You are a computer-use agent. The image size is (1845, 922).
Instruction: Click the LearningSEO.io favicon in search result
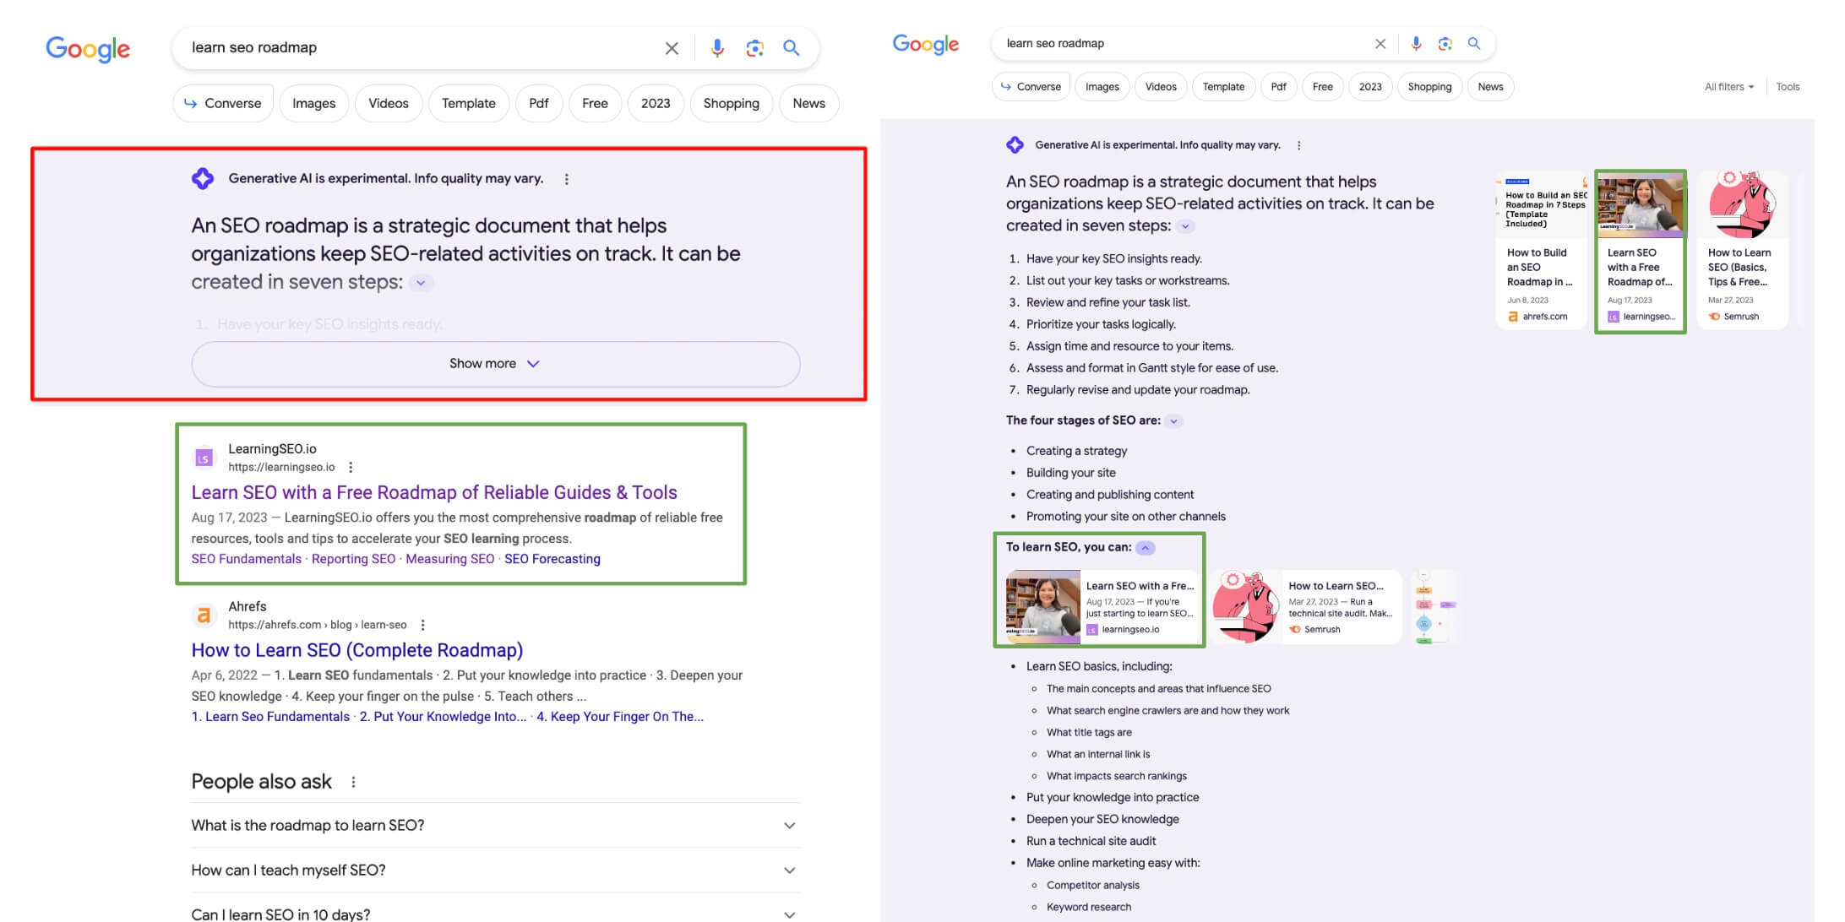point(204,458)
